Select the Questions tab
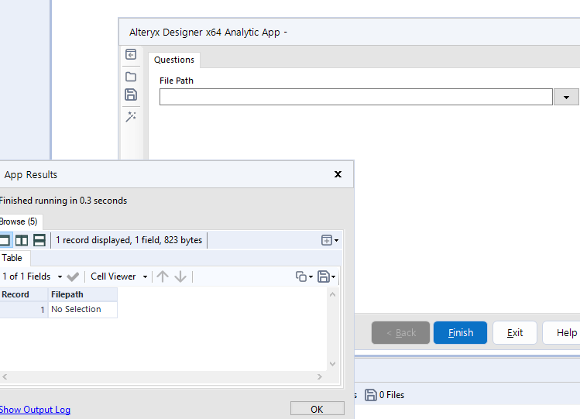The width and height of the screenshot is (580, 419). 174,60
